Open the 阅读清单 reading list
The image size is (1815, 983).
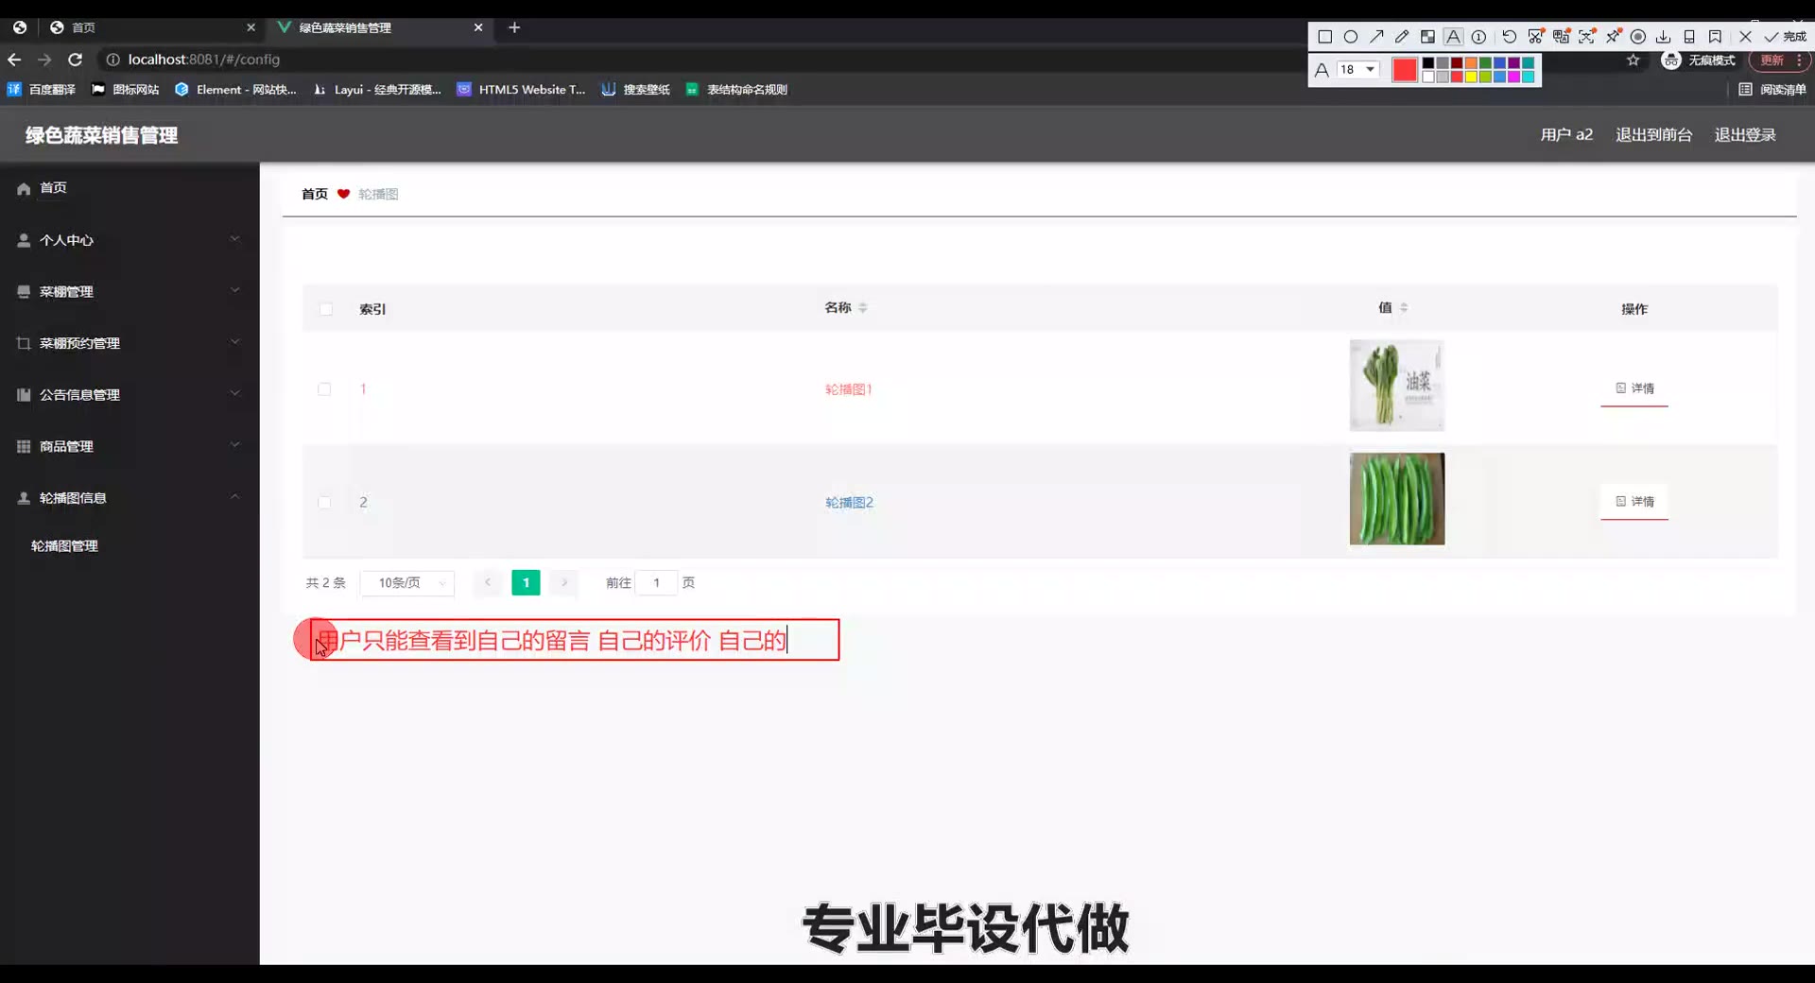(x=1772, y=89)
